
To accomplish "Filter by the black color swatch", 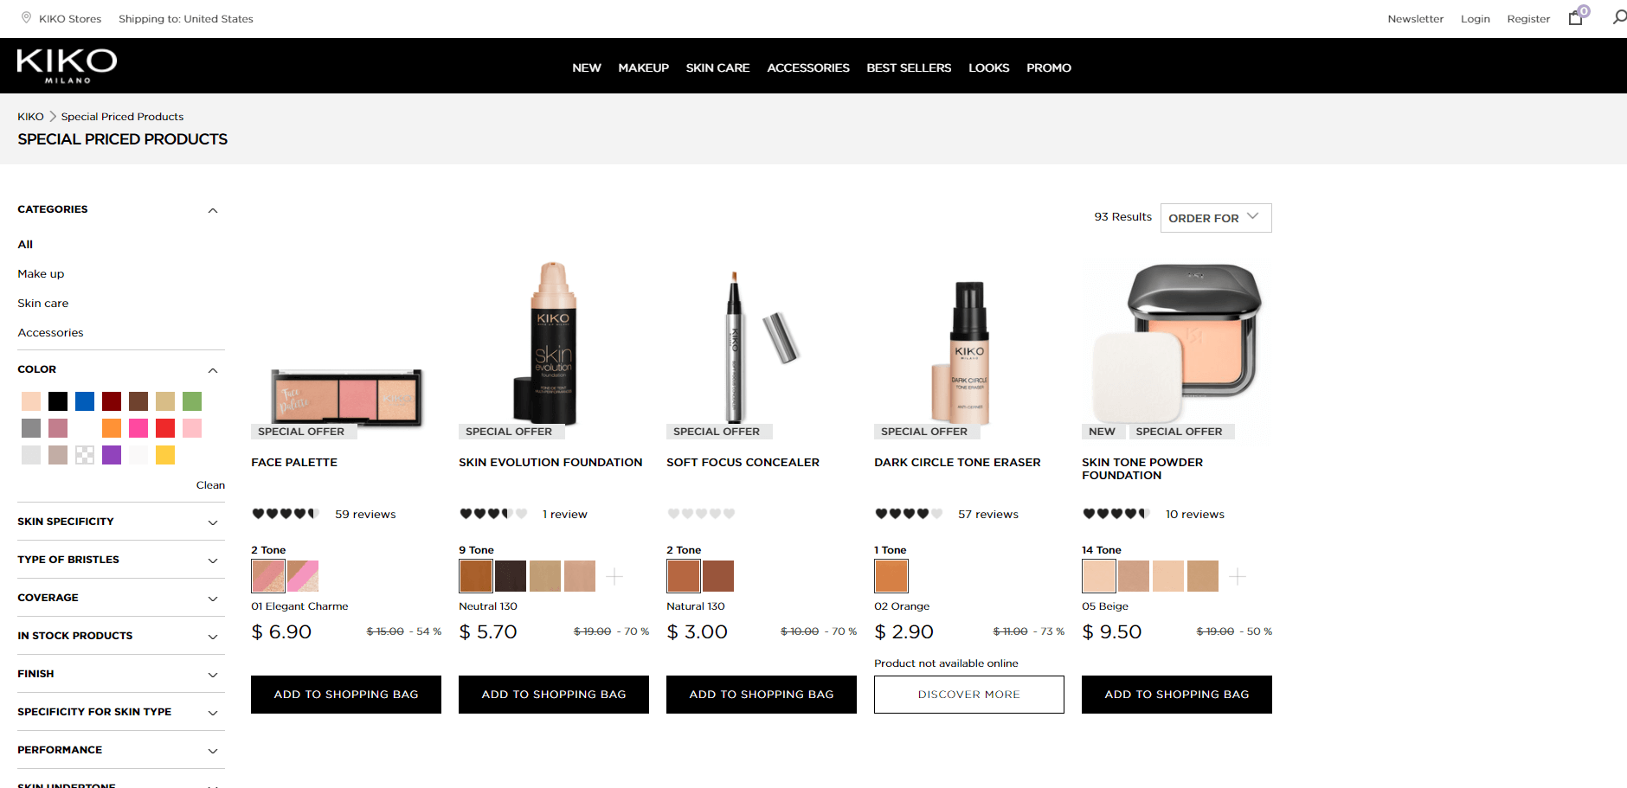I will pos(58,401).
